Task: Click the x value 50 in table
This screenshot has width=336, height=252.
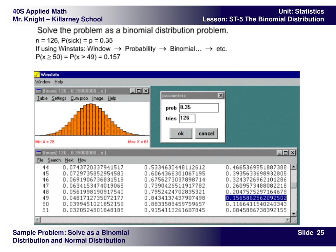Action: tap(46, 204)
